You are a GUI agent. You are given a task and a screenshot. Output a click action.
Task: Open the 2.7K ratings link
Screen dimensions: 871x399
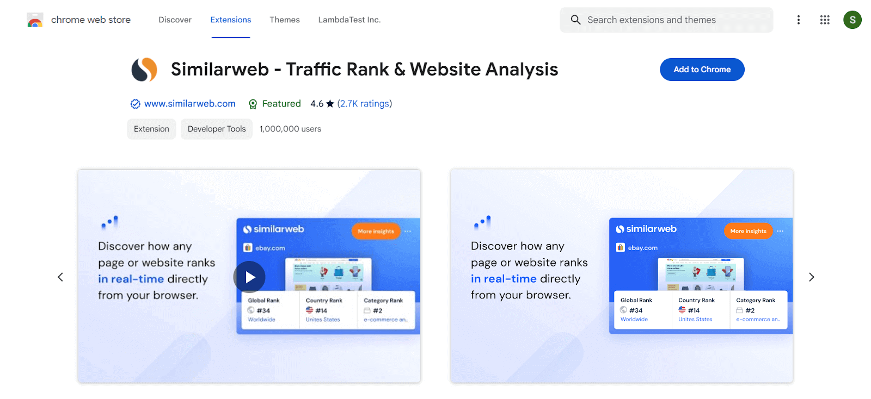pyautogui.click(x=365, y=104)
